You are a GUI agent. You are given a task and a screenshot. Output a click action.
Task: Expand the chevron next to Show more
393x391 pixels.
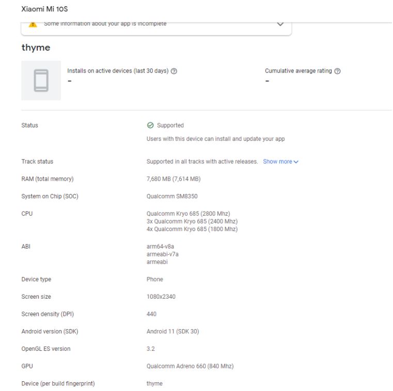[x=296, y=162]
